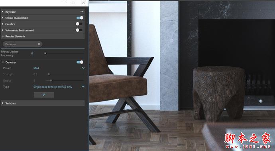275x151 pixels.
Task: Turn on Volumetric Environment toggle
Action: click(79, 30)
